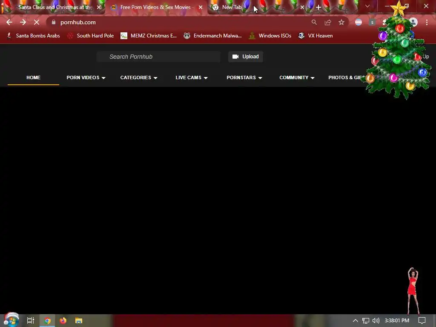Expand the COMMUNITY menu
Viewport: 436px width, 327px height.
[297, 77]
